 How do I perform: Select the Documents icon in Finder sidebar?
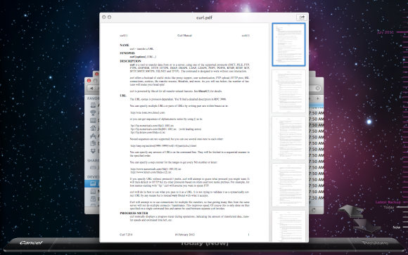click(x=93, y=143)
